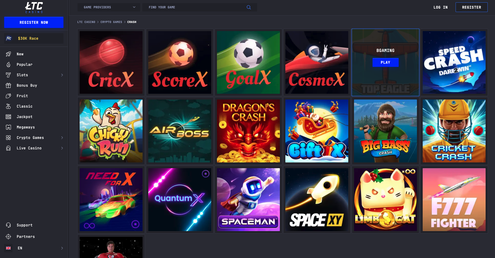Click the Log In link
Screen dimensions: 495x258
(x=440, y=7)
